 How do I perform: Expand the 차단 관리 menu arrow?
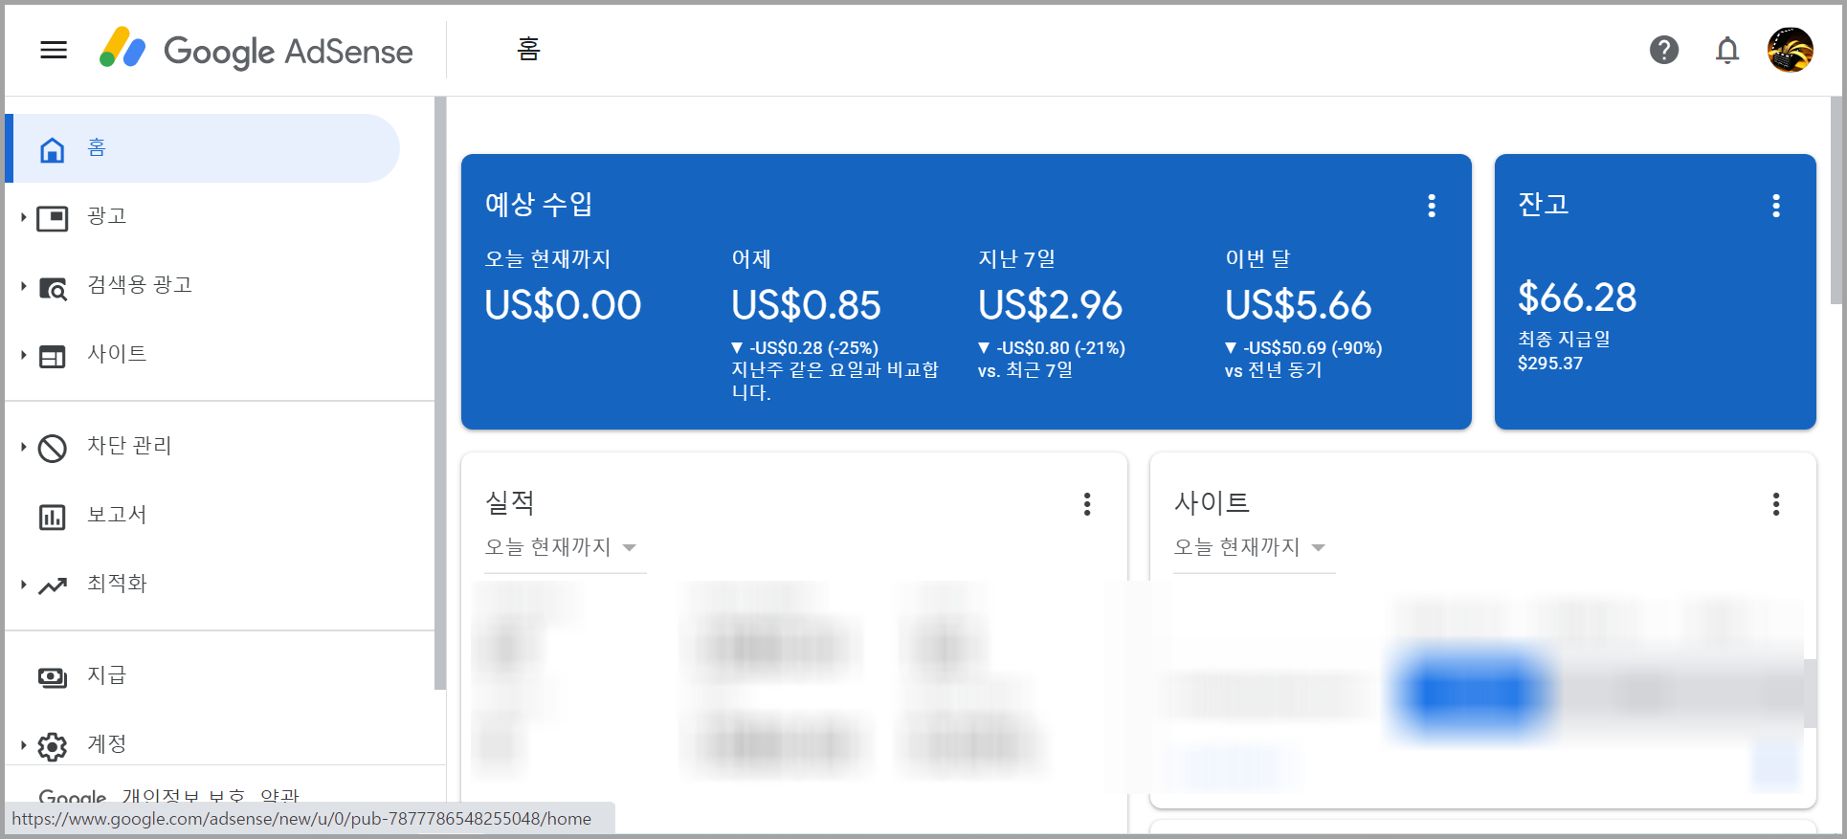click(x=23, y=447)
